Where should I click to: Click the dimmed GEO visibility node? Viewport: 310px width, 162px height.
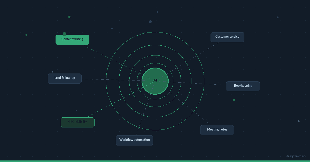(x=78, y=122)
